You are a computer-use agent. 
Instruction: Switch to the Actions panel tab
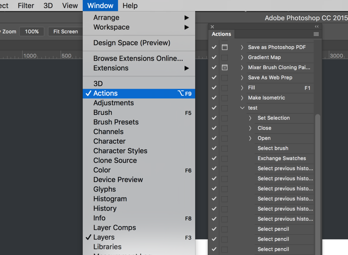(x=221, y=34)
